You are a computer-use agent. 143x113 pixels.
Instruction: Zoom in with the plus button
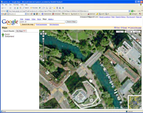pyautogui.click(x=43, y=39)
